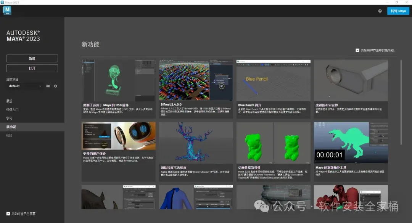Expand the default project dropdown

pyautogui.click(x=25, y=86)
